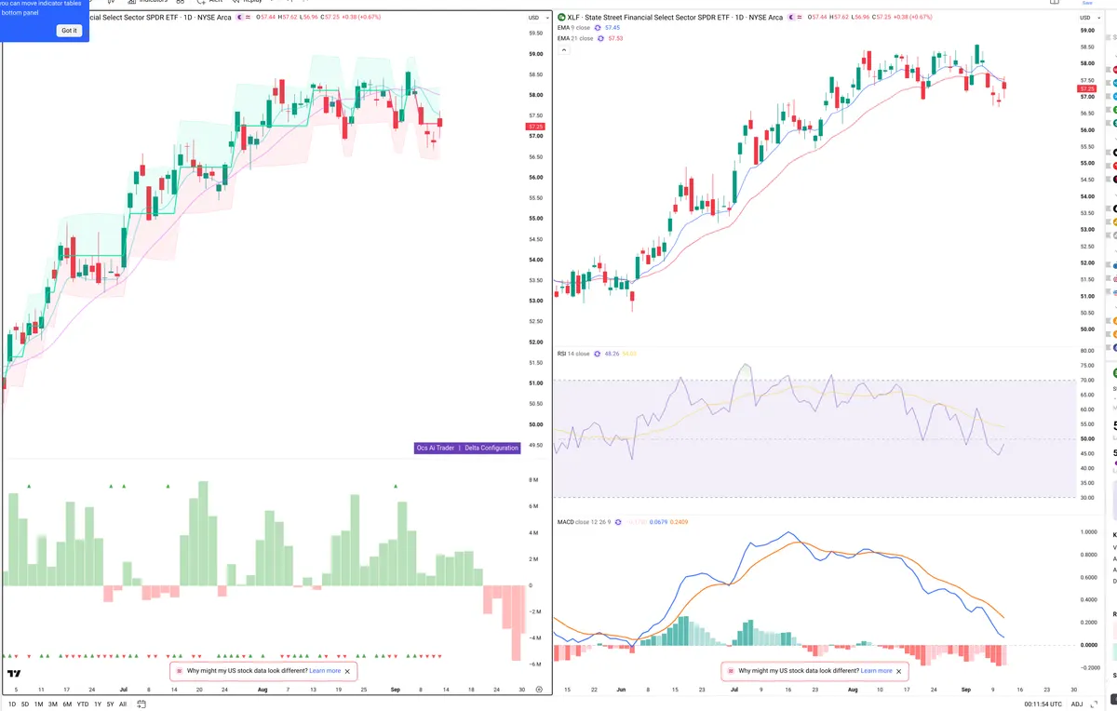Click the TradingView logo on left chart

[x=14, y=674]
